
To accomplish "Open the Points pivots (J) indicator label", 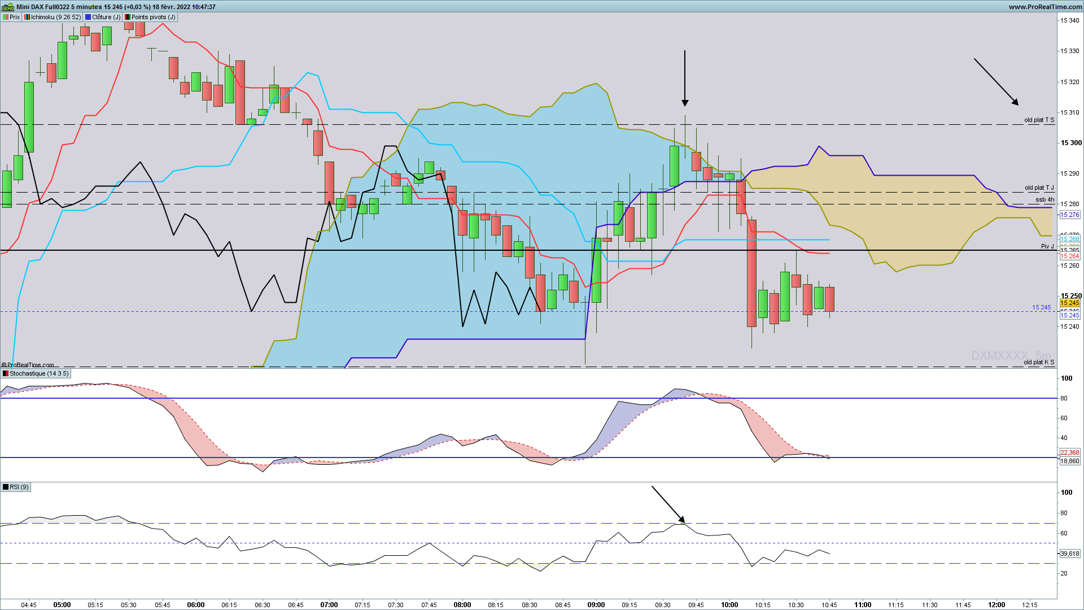I will pyautogui.click(x=150, y=17).
